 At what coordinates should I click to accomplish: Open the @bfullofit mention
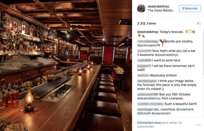pyautogui.click(x=144, y=113)
